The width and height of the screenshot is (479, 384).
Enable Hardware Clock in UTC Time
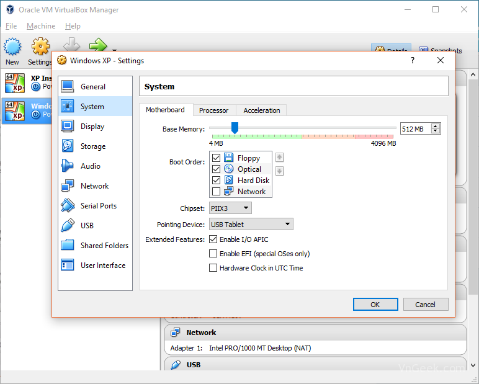(213, 268)
